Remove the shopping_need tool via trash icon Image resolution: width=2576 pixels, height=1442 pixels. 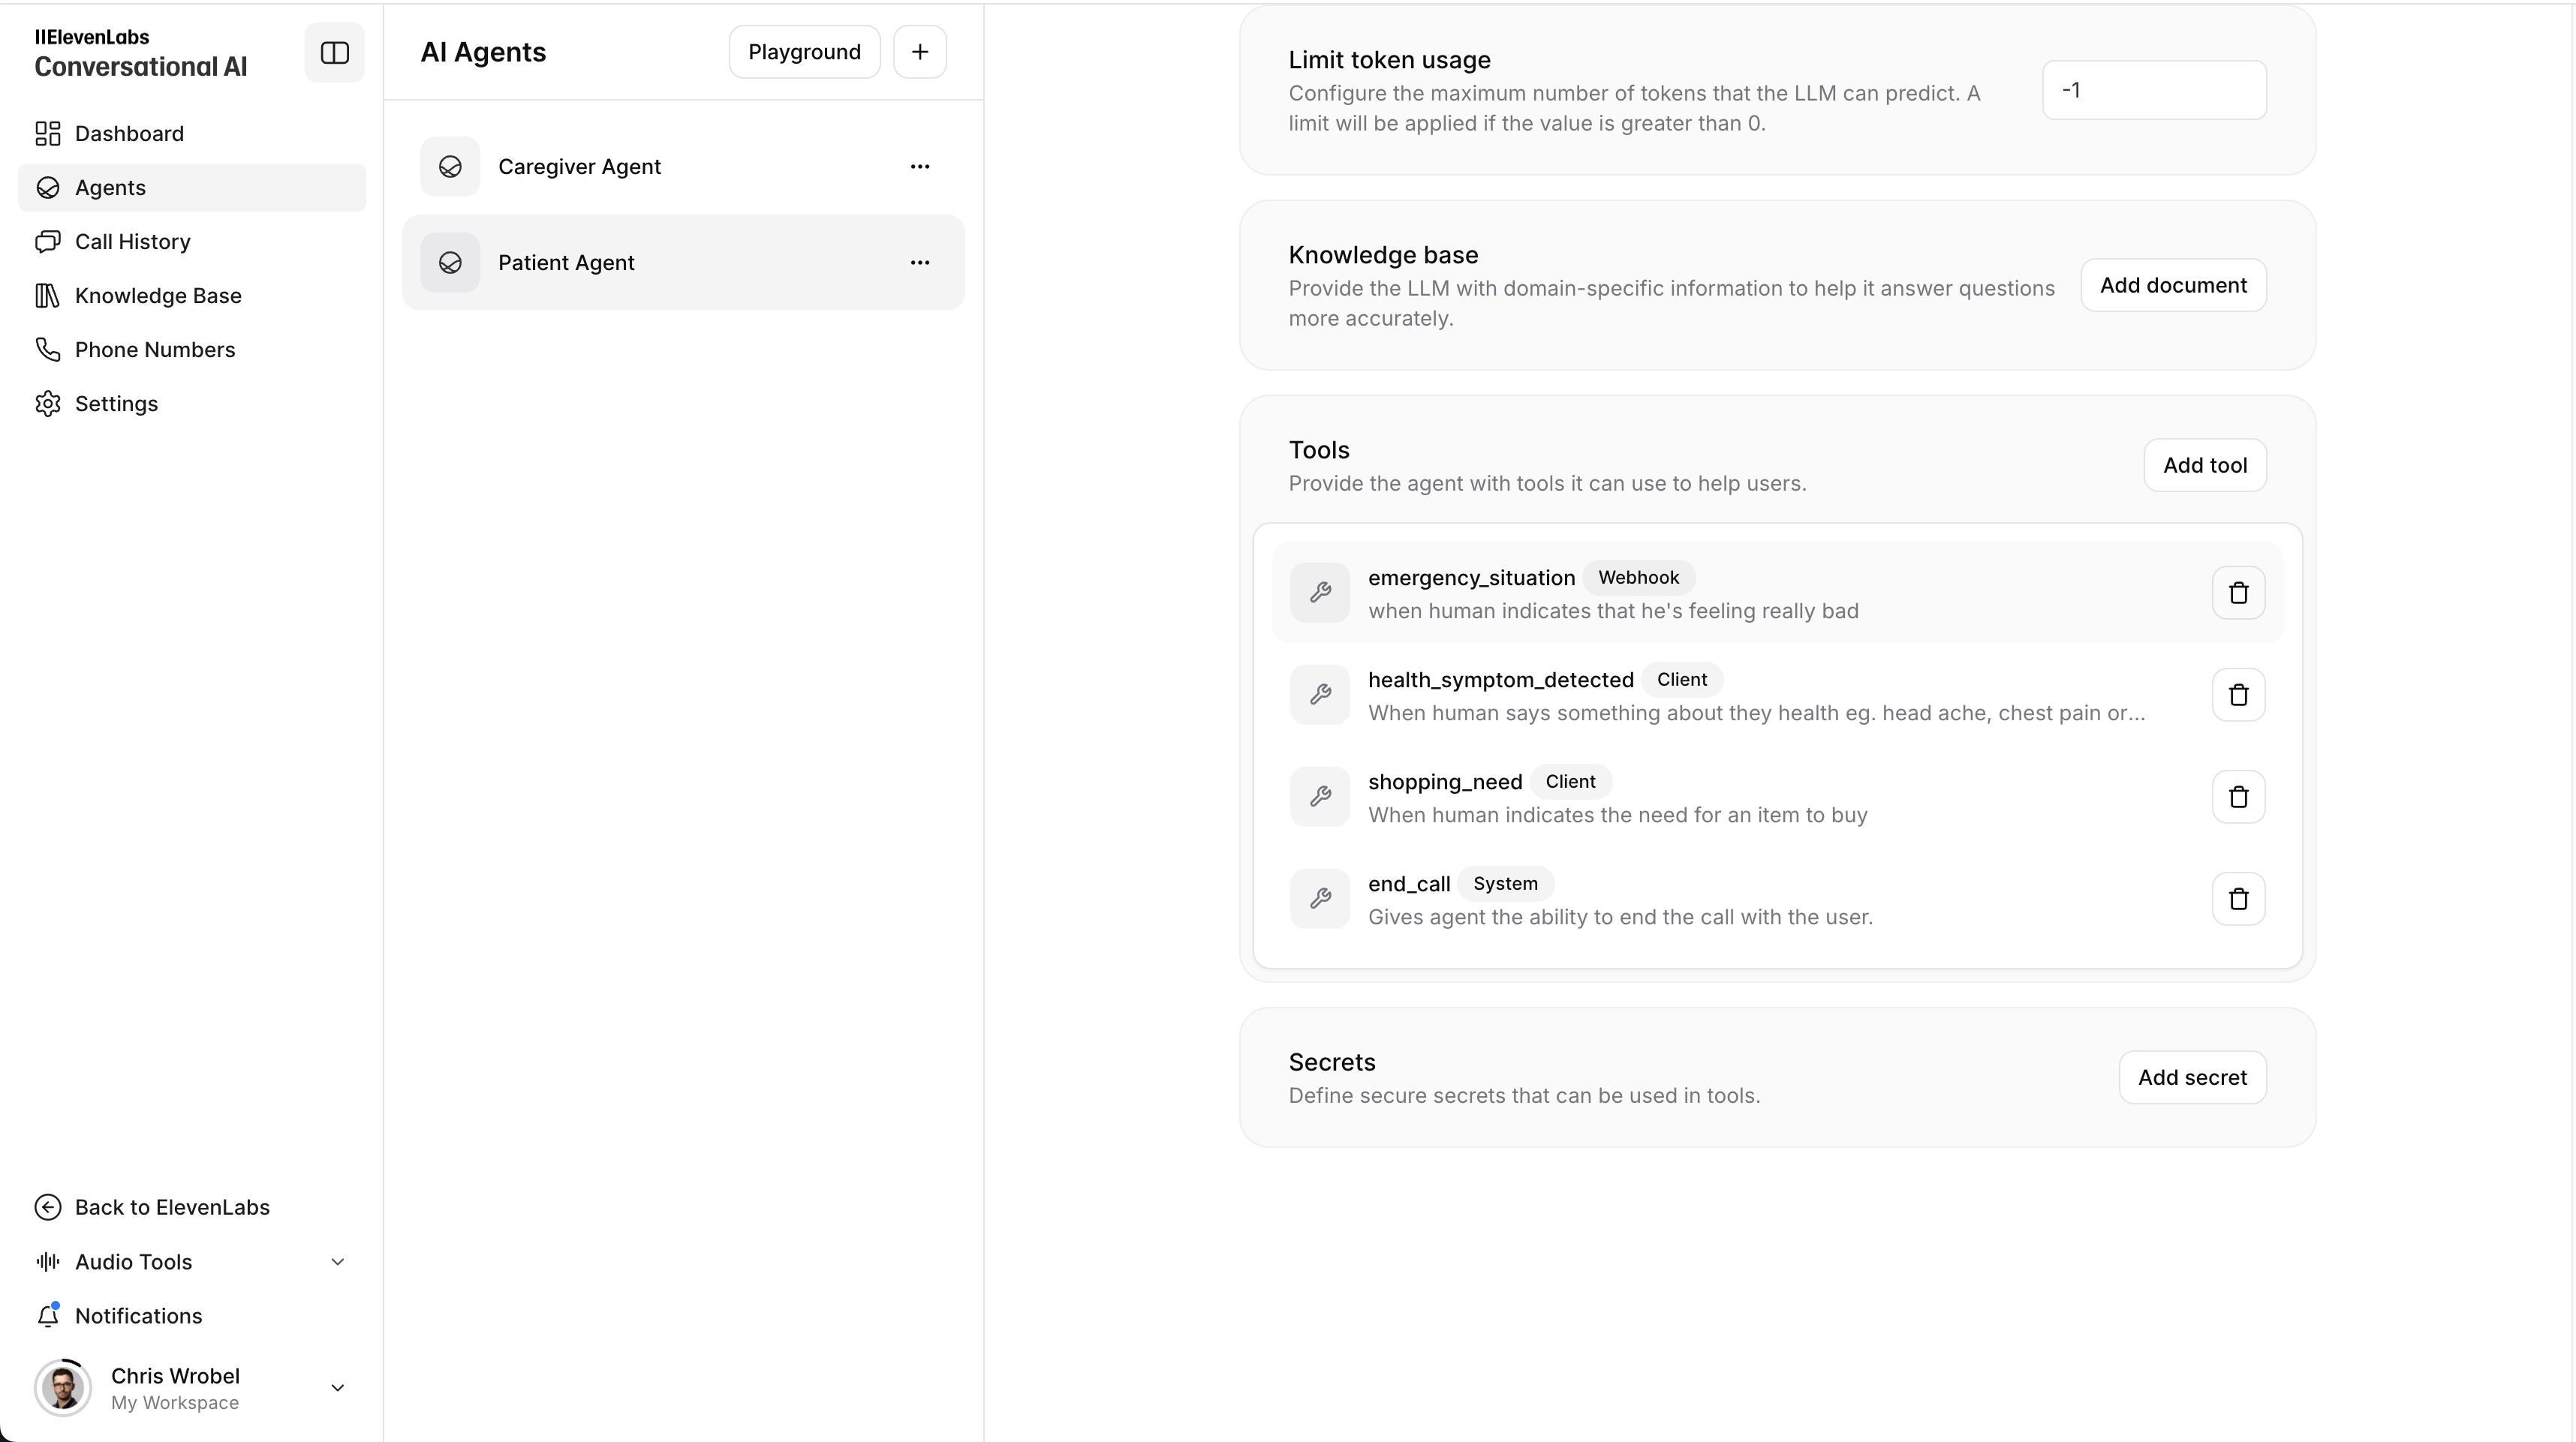[x=2238, y=798]
